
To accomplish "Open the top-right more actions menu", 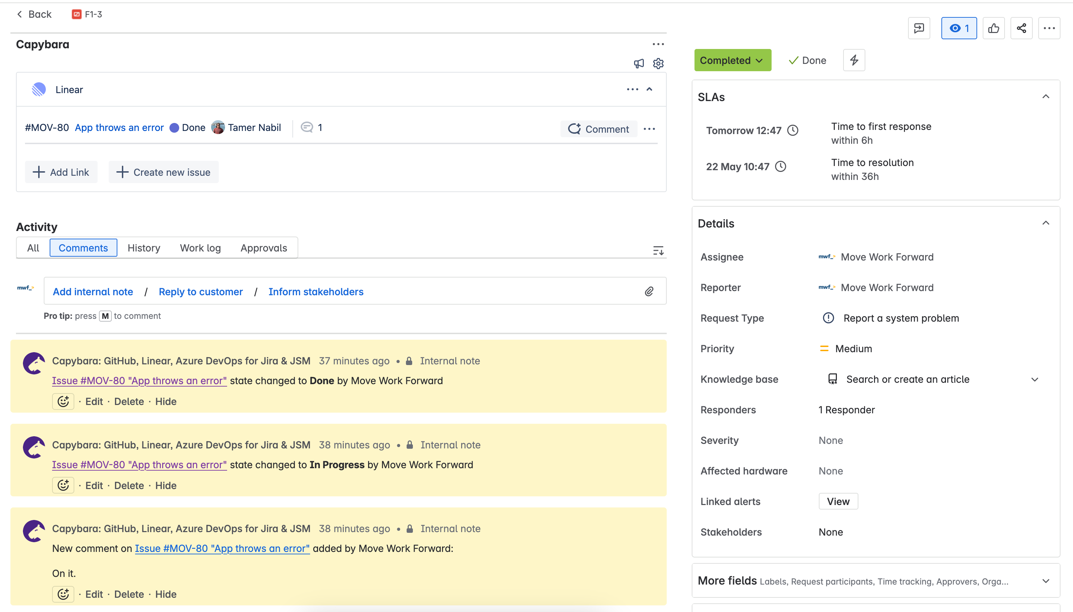I will pos(1049,28).
